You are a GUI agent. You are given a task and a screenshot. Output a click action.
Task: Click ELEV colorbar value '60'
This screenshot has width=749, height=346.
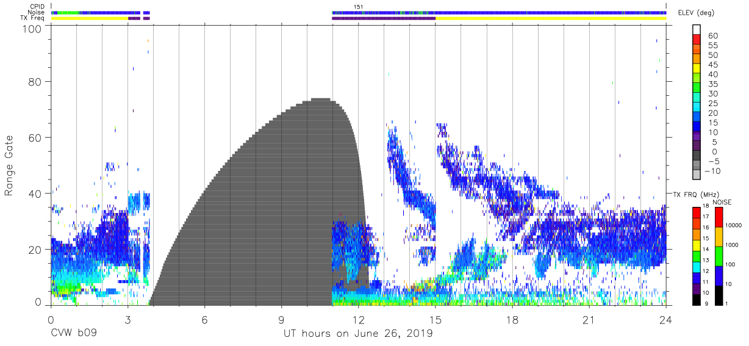712,36
